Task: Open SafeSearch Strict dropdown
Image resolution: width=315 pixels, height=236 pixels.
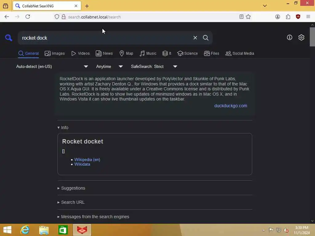Action: 154,66
